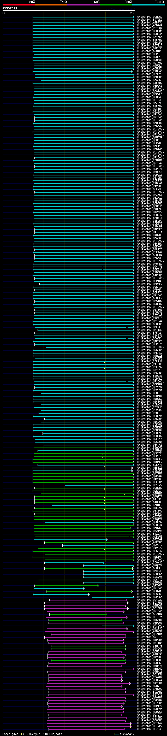Select hit label UniRef100_A8A969
167x736 pixels.
[150, 669]
